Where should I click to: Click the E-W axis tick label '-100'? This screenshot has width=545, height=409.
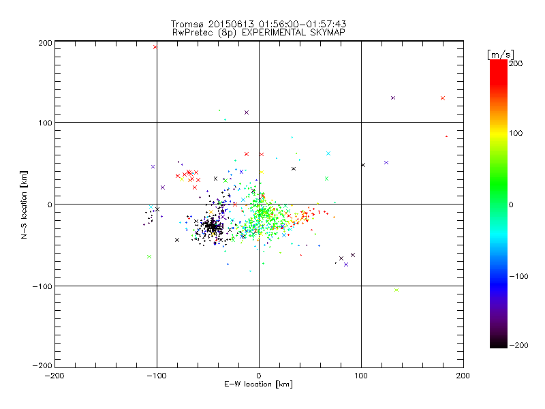coord(157,376)
